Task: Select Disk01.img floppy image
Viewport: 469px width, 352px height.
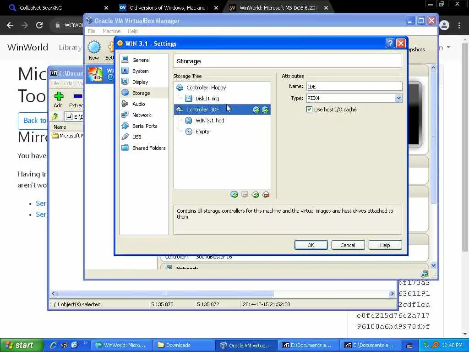Action: click(x=207, y=99)
